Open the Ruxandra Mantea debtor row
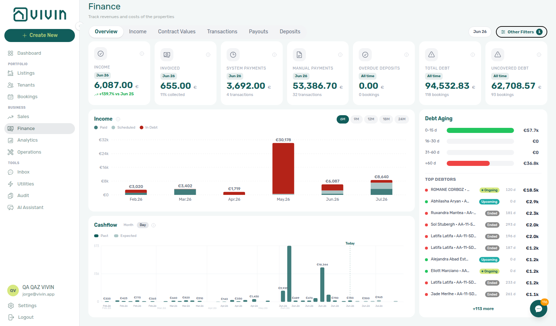The image size is (556, 326). [x=482, y=213]
